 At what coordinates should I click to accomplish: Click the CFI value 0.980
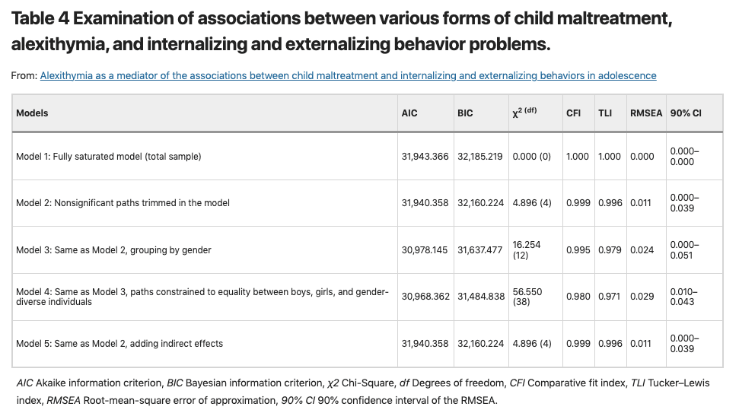tap(578, 297)
